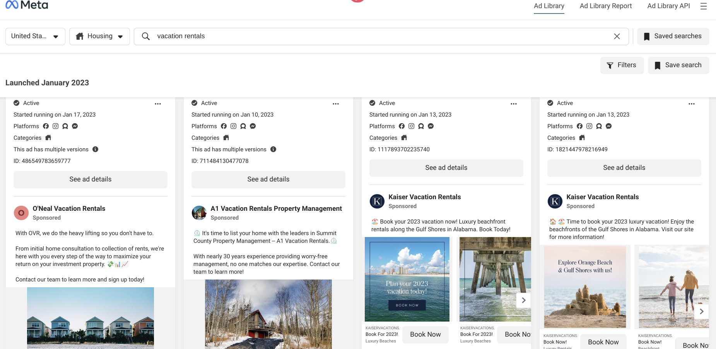Click the 'ID: 711484130477078' text

[x=220, y=161]
